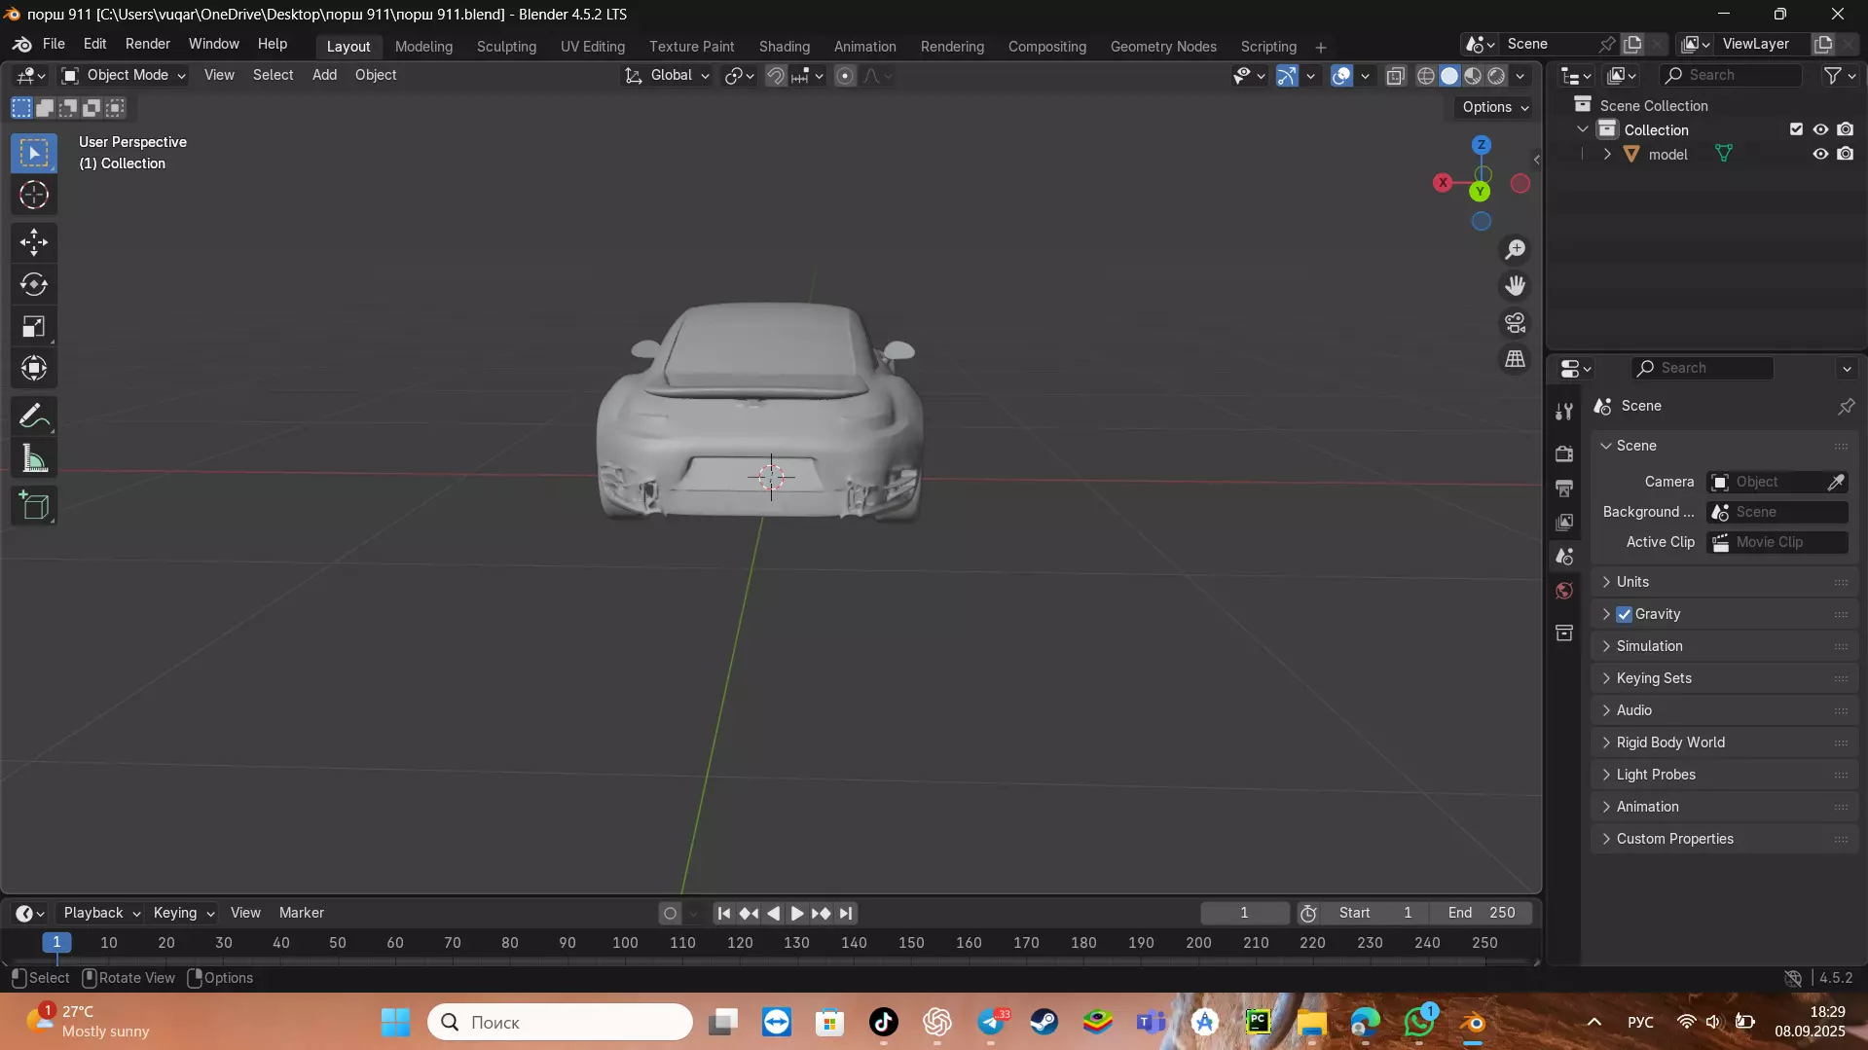Image resolution: width=1868 pixels, height=1050 pixels.
Task: Open TikTok from the taskbar
Action: (884, 1023)
